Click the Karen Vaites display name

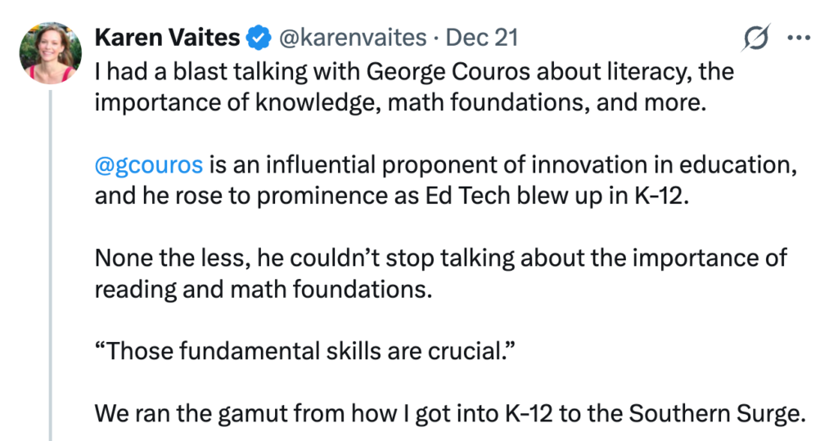pyautogui.click(x=169, y=38)
